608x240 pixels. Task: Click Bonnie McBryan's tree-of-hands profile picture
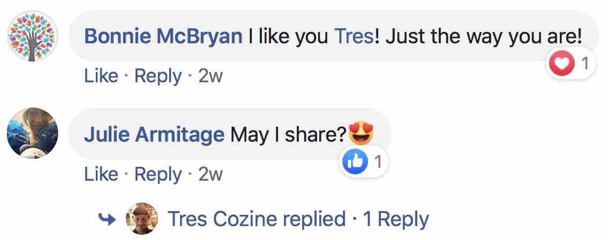coord(32,37)
